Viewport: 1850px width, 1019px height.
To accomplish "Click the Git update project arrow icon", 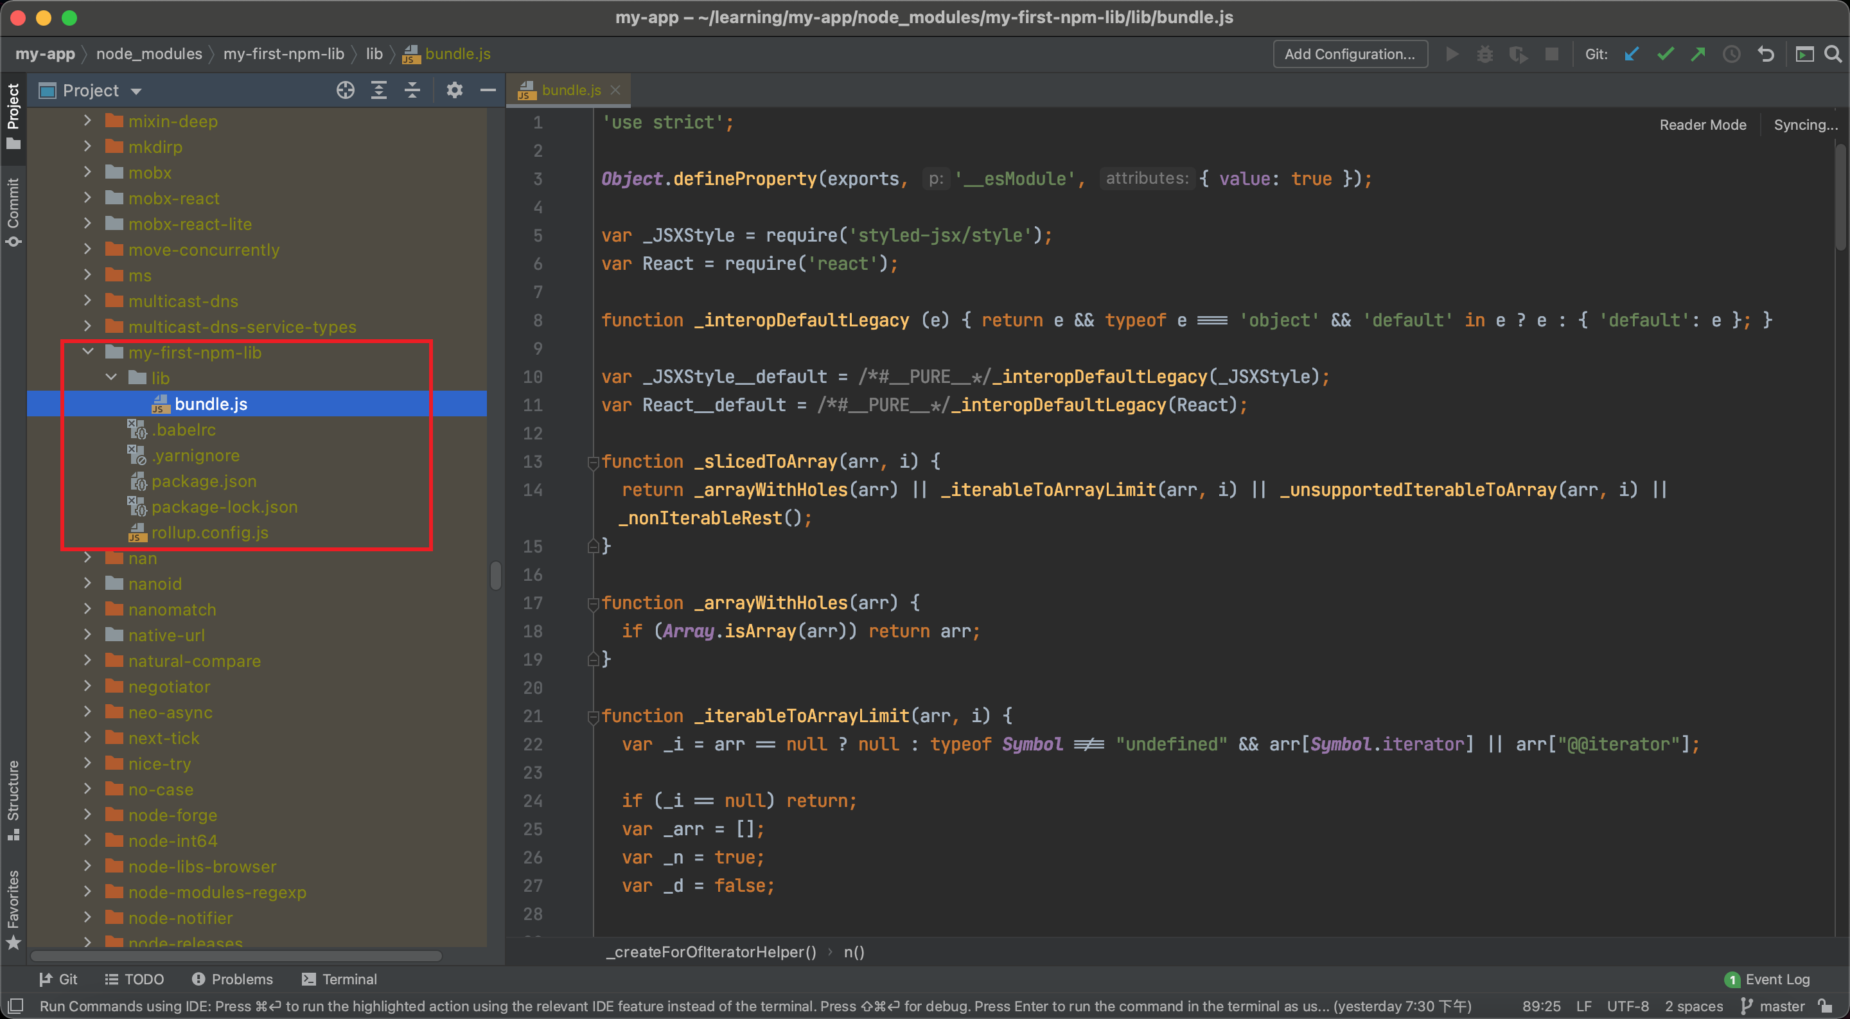I will tap(1632, 54).
